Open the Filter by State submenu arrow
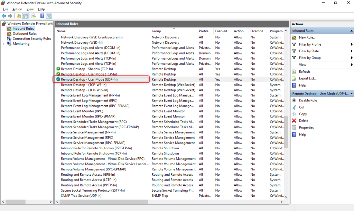The width and height of the screenshot is (354, 211). point(352,51)
